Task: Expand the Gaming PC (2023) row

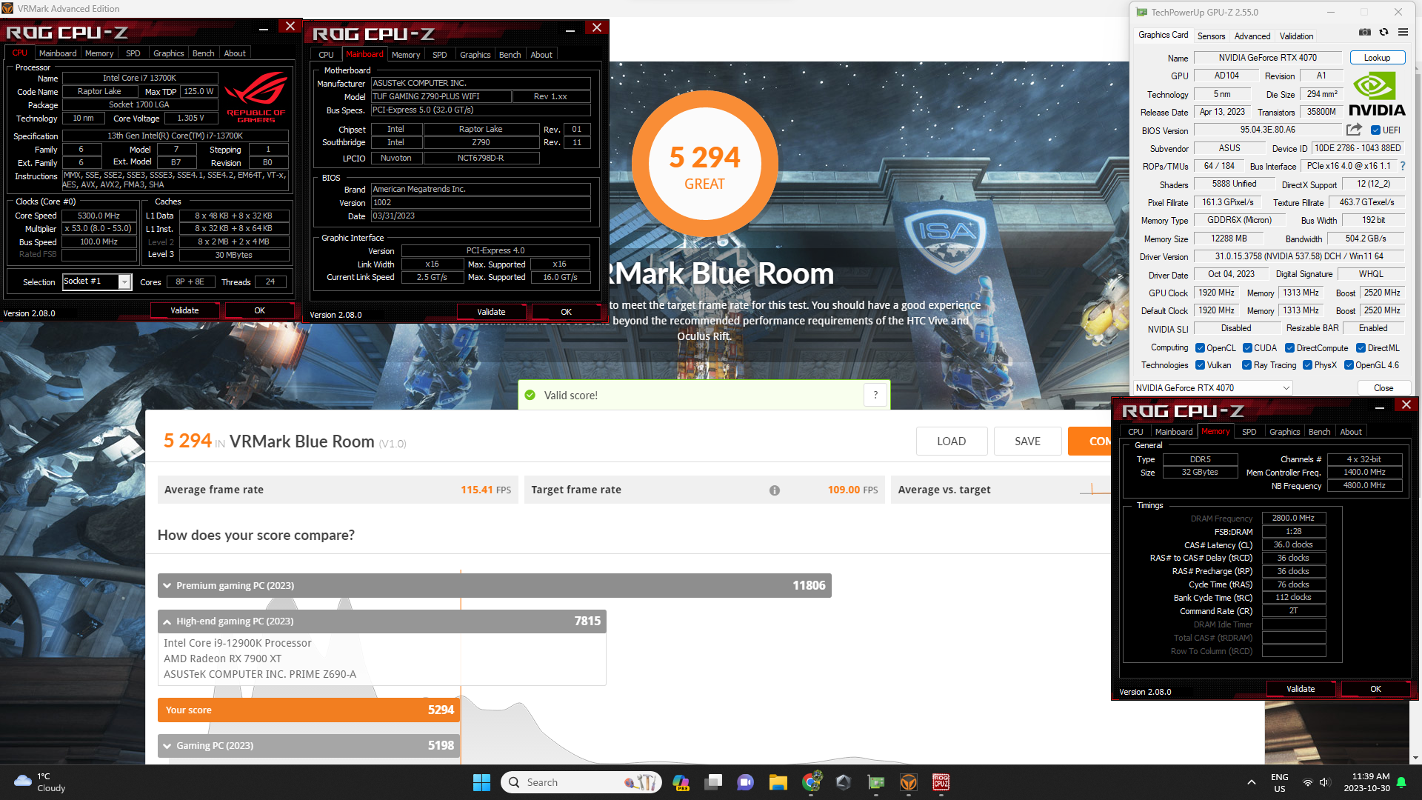Action: (x=309, y=746)
